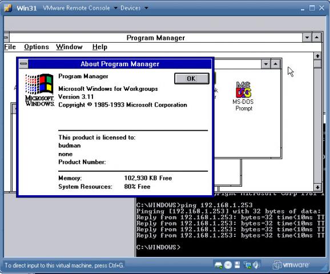Click Program Manager scrollbar up arrow
This screenshot has height=274, width=330.
pos(317,56)
